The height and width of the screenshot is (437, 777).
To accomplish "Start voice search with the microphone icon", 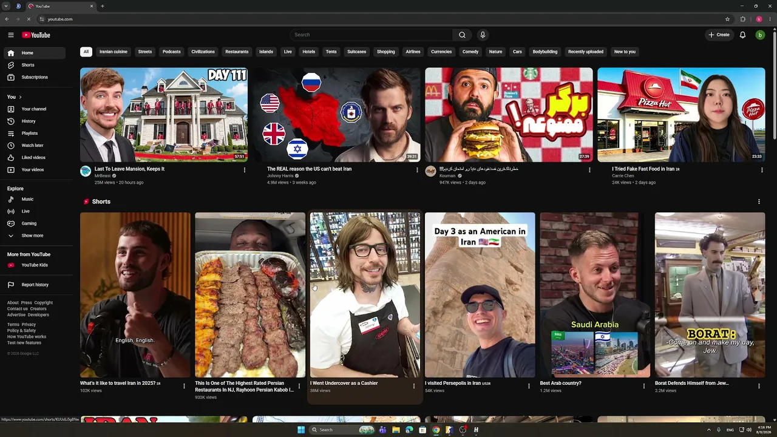I will tap(483, 35).
